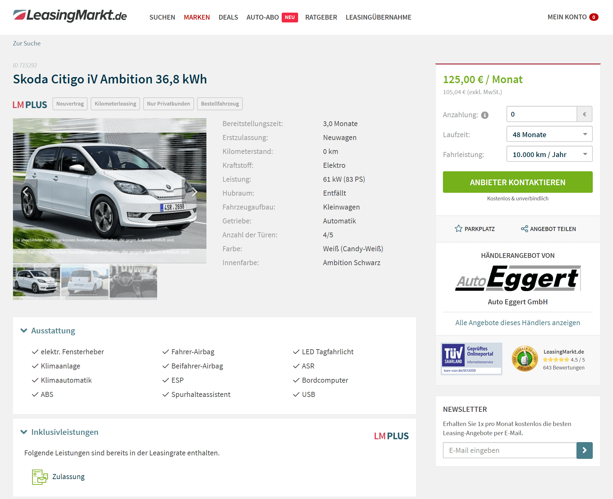Viewport: 613px width, 499px height.
Task: Click the LeasingMarkt.de logo
Action: click(x=70, y=16)
